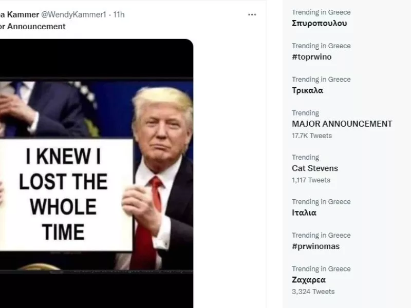This screenshot has height=308, width=411.
Task: Open the Cat Stevens trending topic
Action: (315, 168)
